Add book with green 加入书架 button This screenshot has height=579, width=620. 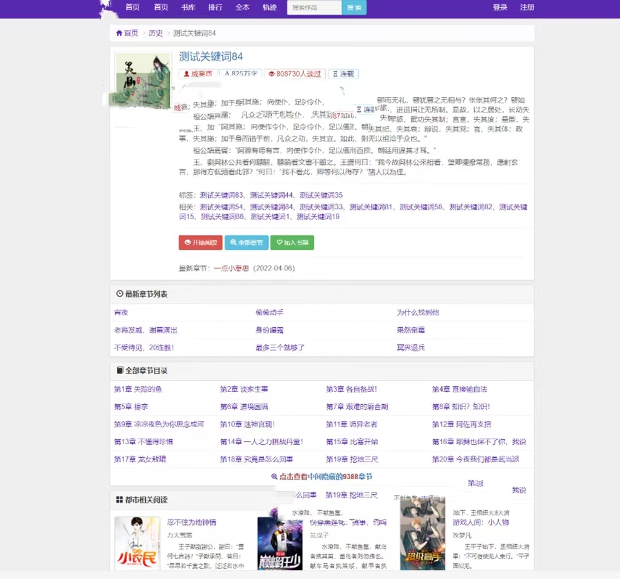292,243
